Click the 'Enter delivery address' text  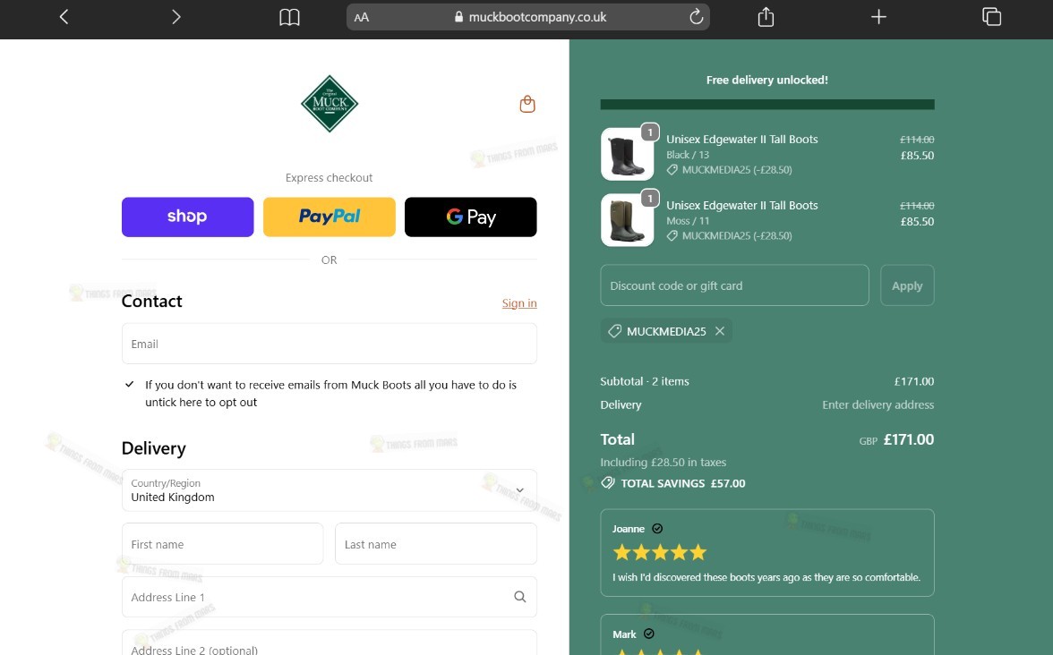877,404
